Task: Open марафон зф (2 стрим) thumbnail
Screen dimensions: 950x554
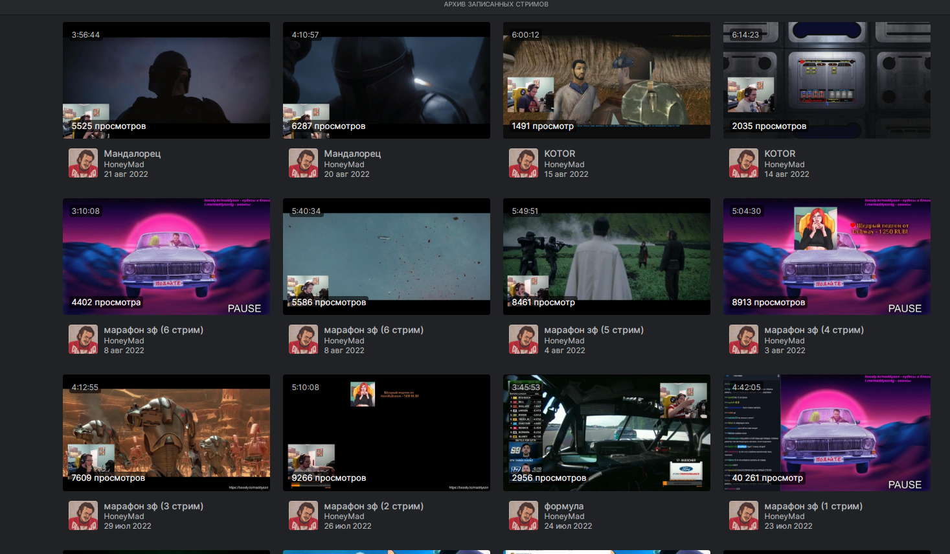Action: 387,433
